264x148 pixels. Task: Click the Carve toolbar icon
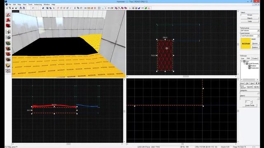click(43, 8)
